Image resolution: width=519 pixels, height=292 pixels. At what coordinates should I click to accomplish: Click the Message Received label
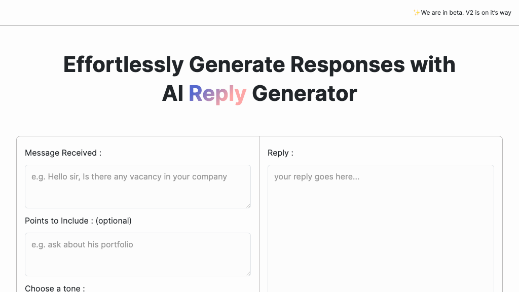(x=63, y=153)
